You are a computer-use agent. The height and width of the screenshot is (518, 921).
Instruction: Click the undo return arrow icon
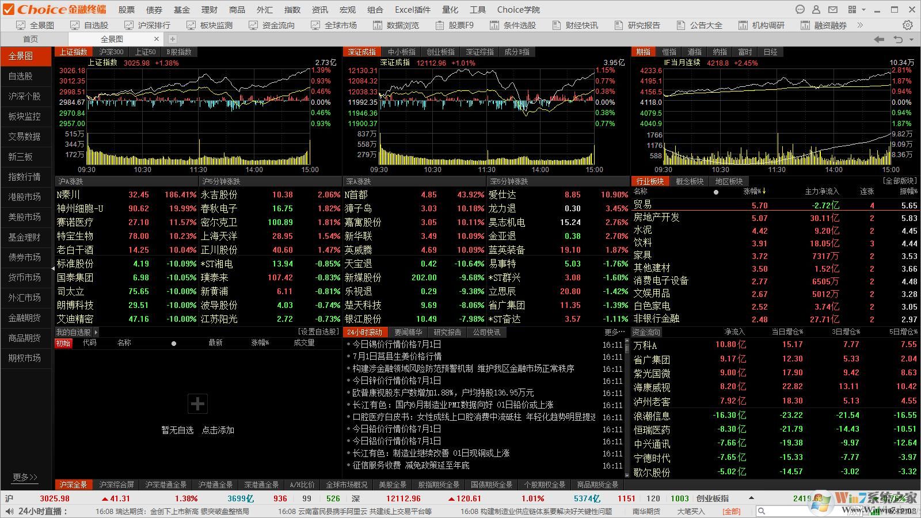pos(898,39)
